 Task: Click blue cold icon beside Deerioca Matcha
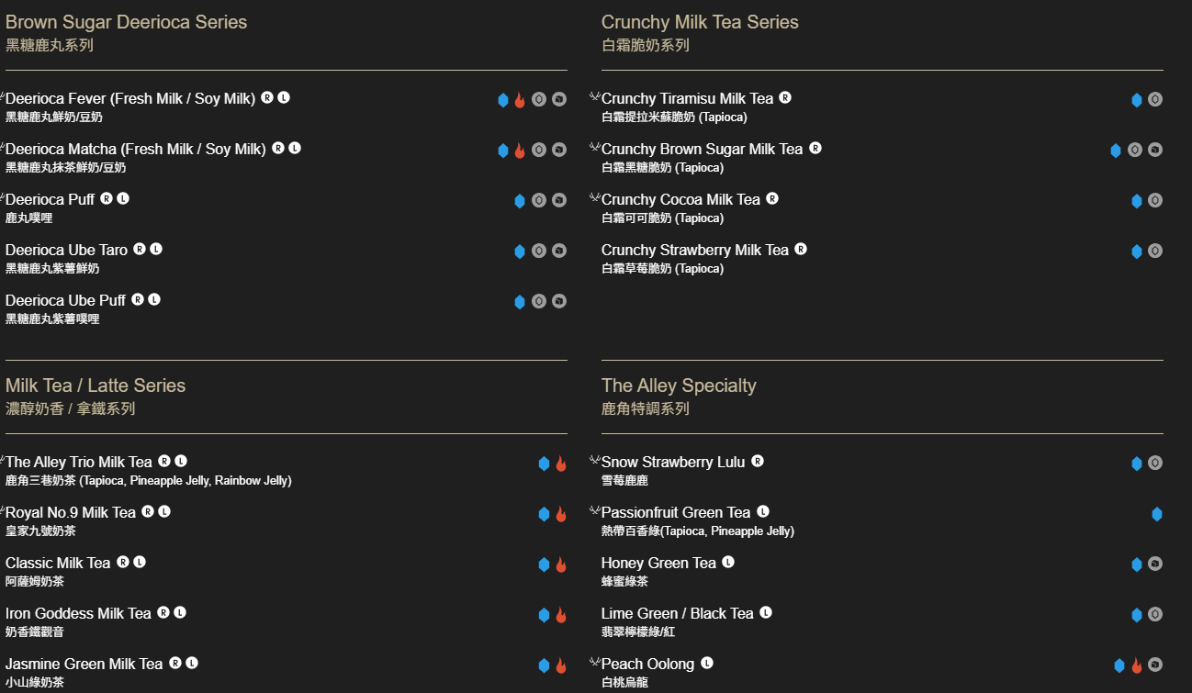click(x=503, y=151)
